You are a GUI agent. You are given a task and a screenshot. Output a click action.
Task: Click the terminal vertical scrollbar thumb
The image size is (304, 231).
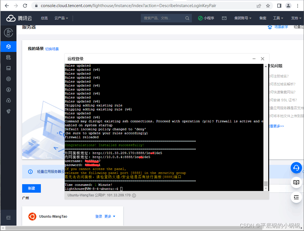(x=266, y=184)
